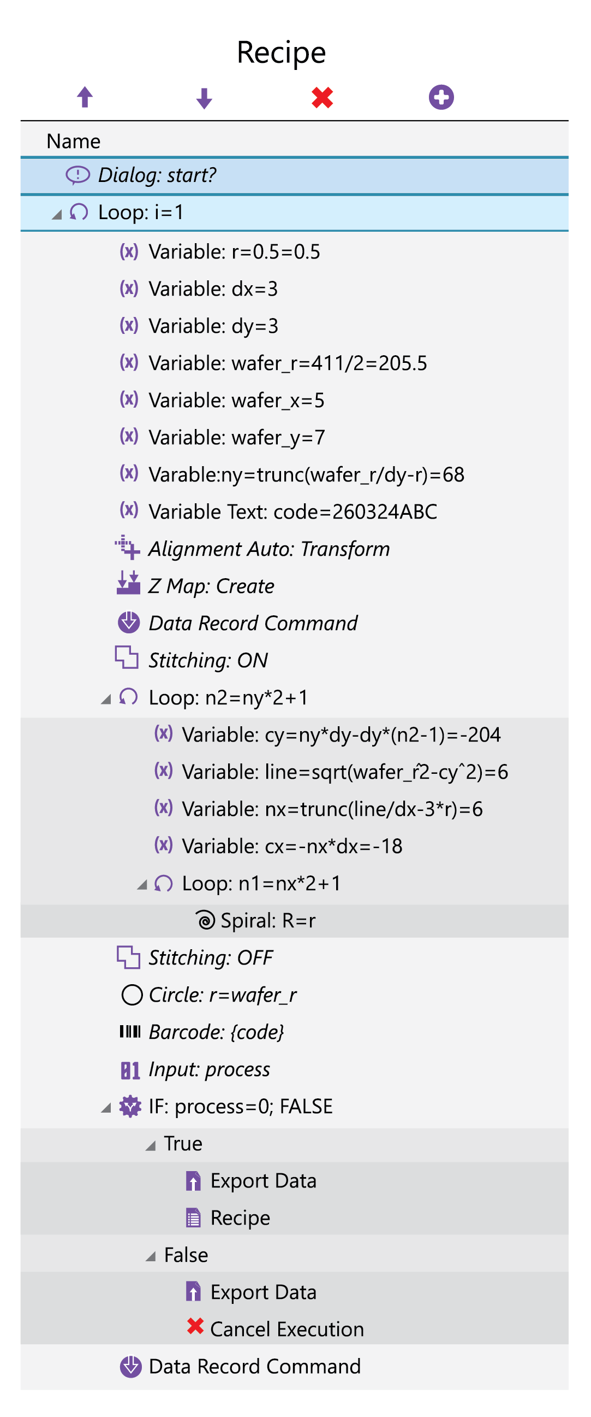Collapse the False branch
The height and width of the screenshot is (1417, 591).
[151, 1256]
